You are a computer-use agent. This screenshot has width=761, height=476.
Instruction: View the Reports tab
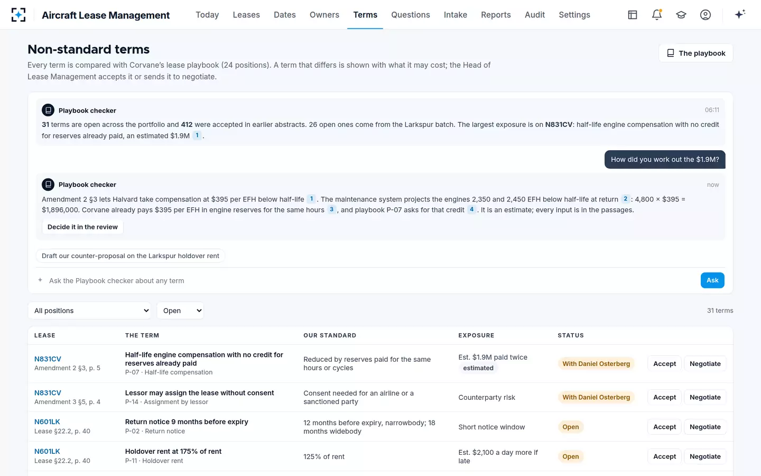(496, 15)
